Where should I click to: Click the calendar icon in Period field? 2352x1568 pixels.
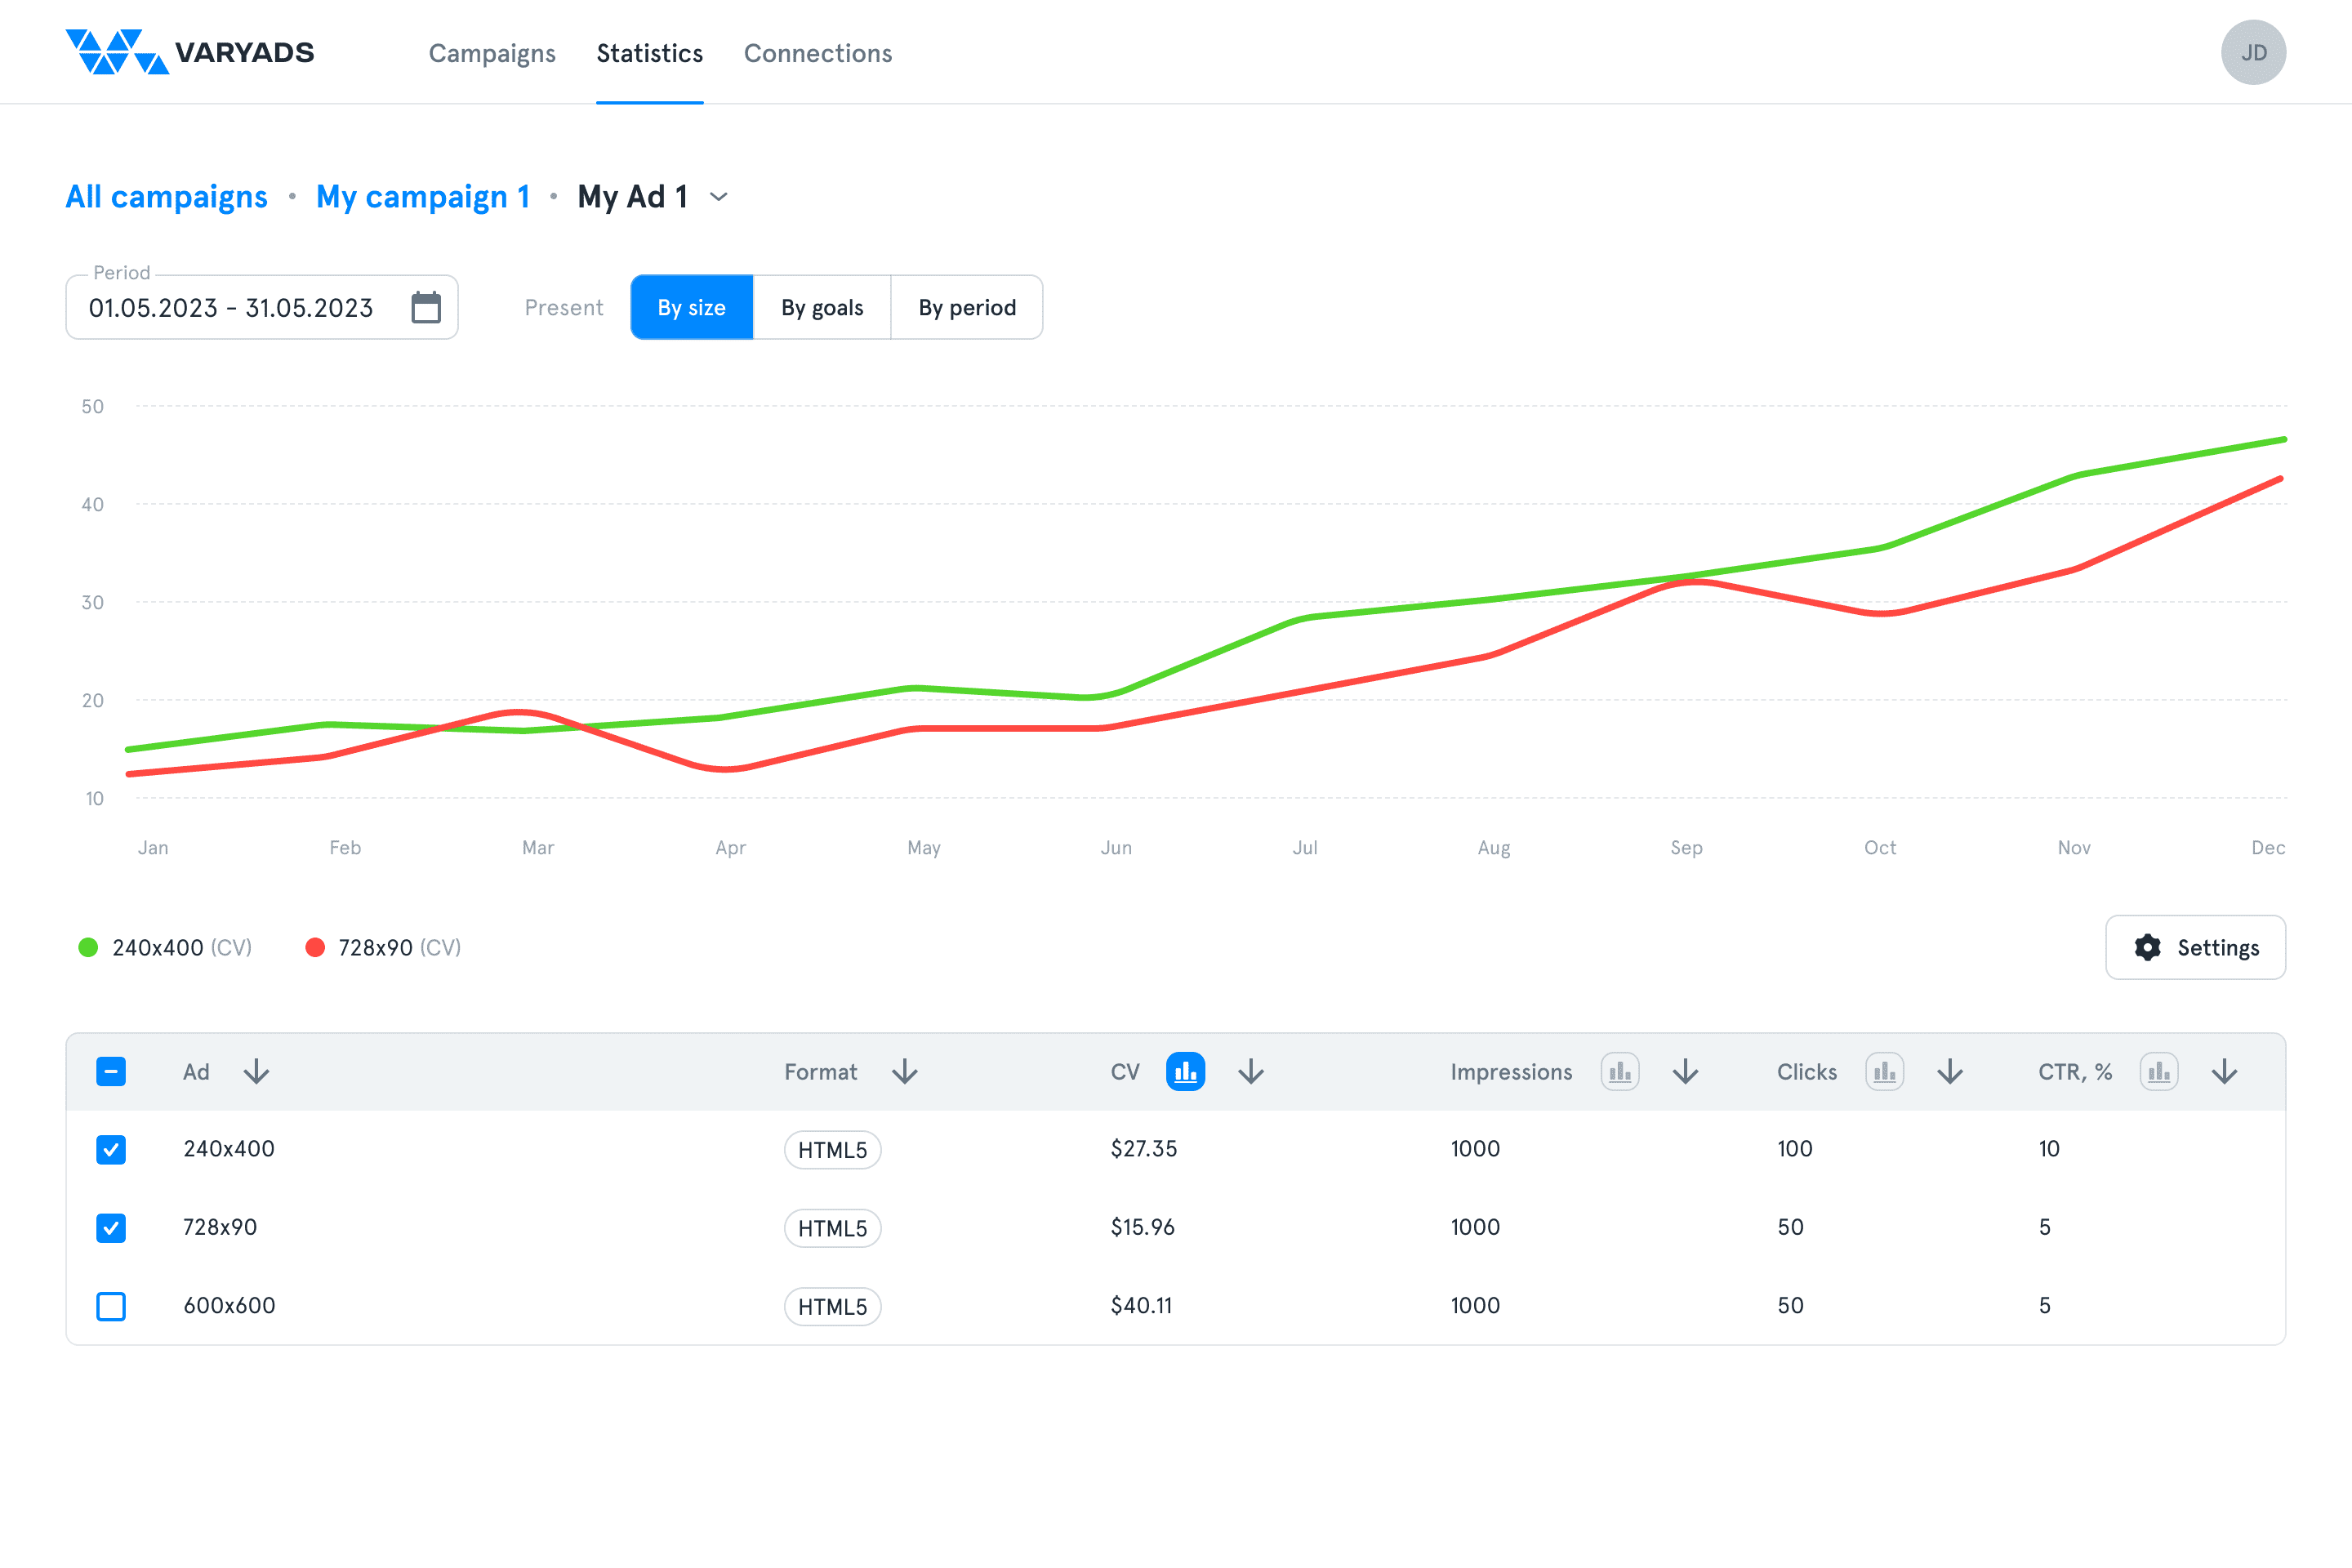(426, 307)
